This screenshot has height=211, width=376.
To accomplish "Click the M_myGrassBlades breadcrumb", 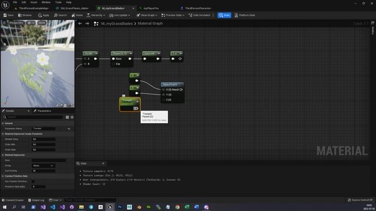I will (117, 23).
